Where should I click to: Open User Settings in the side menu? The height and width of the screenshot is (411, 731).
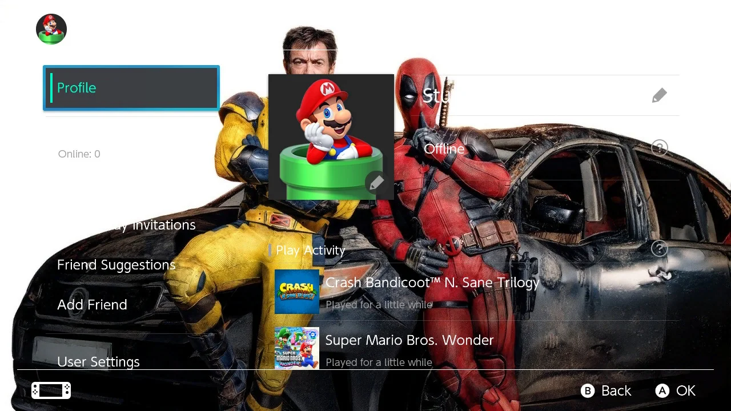tap(98, 362)
